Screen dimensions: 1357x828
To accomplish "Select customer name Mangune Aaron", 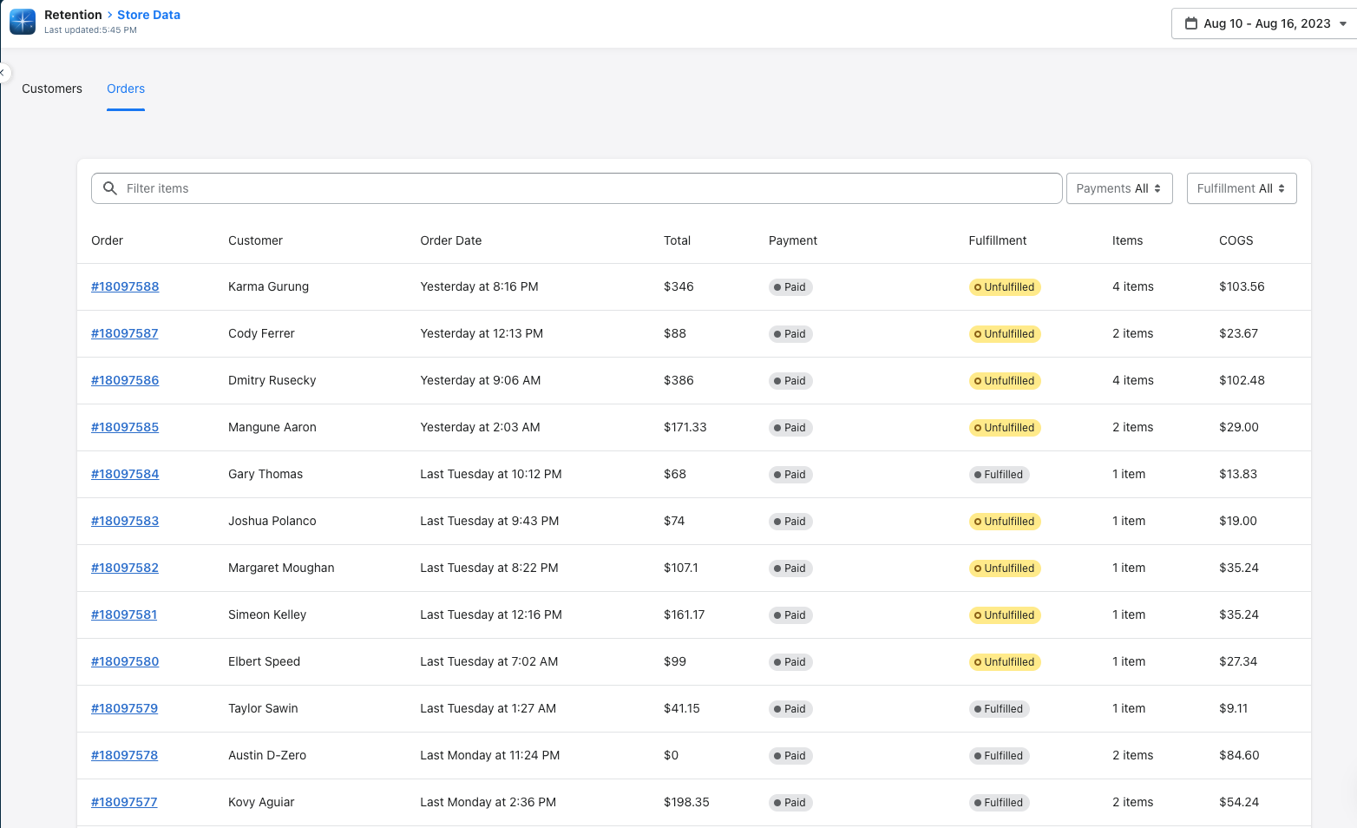I will tap(272, 427).
